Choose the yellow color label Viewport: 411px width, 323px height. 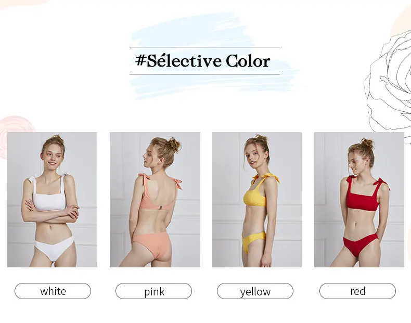(255, 291)
